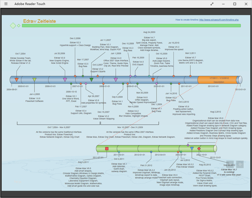Maximize the Adobe Reader Touch window
The width and height of the screenshot is (252, 198).
[235, 4]
